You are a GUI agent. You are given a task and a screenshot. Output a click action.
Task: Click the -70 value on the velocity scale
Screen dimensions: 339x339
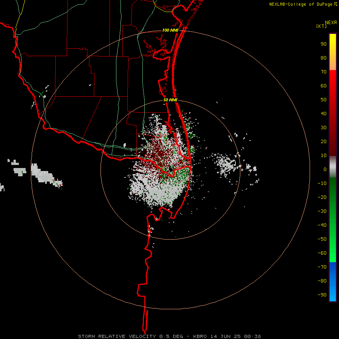coord(322,267)
